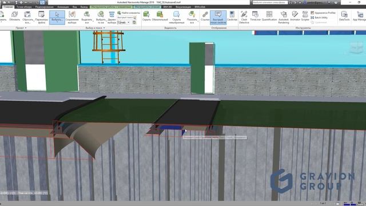This screenshot has height=206, width=366.
Task: Open the green item tools contextual tab
Action: click(111, 7)
